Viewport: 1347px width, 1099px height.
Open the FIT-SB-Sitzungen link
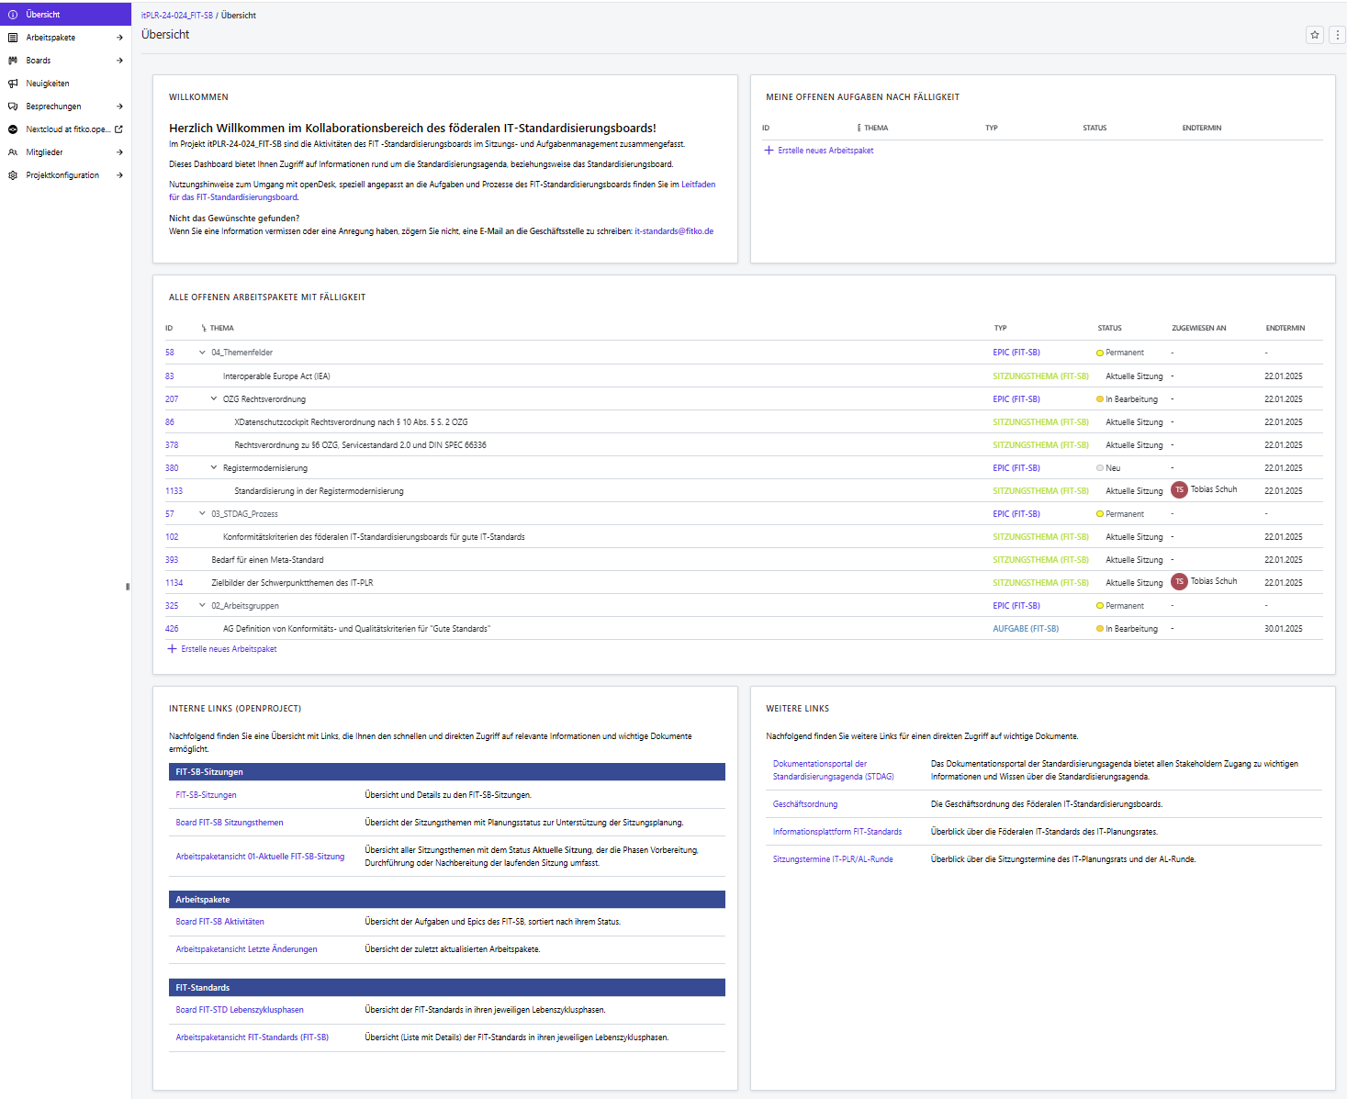[206, 795]
